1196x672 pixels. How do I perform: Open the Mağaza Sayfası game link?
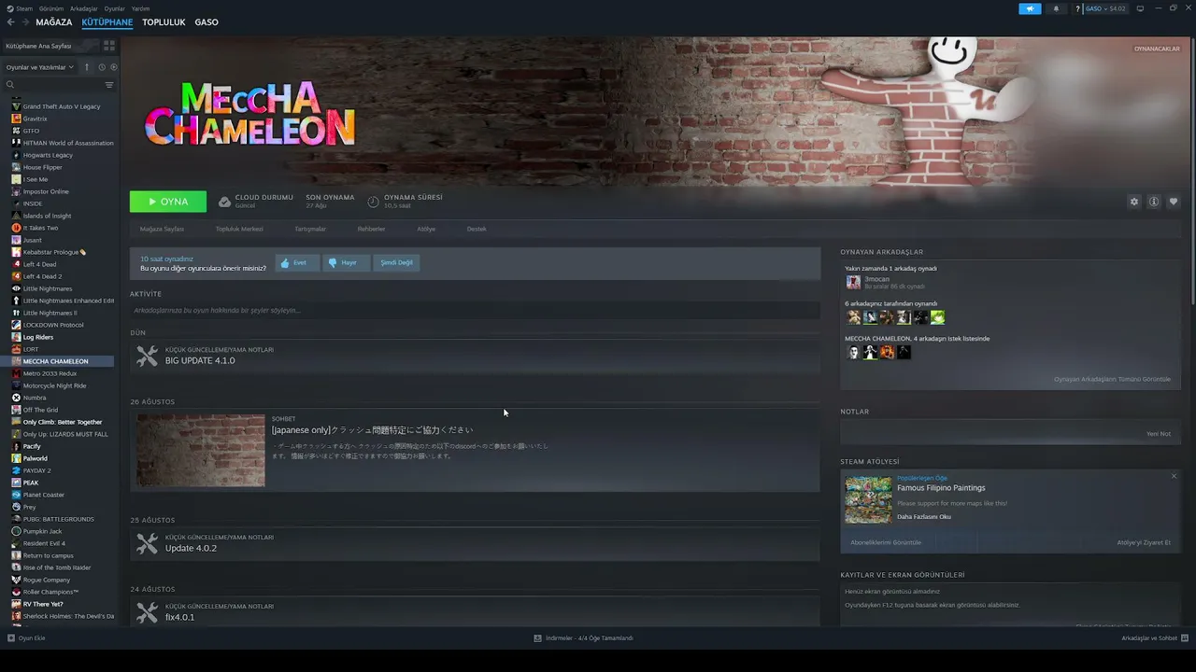[162, 229]
